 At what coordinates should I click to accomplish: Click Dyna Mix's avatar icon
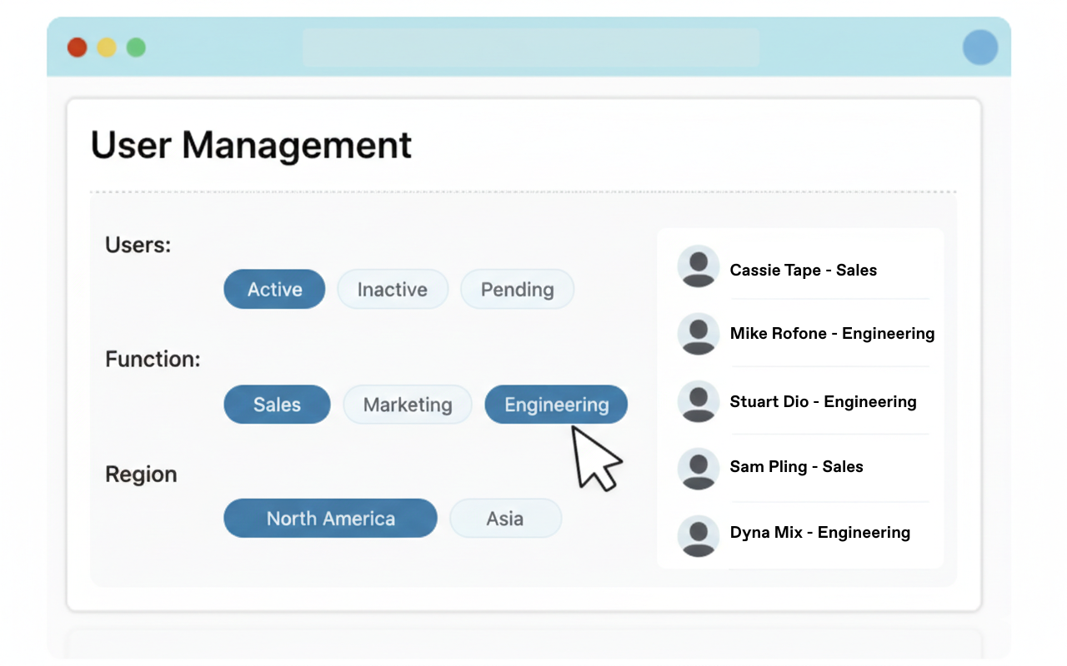pyautogui.click(x=699, y=535)
